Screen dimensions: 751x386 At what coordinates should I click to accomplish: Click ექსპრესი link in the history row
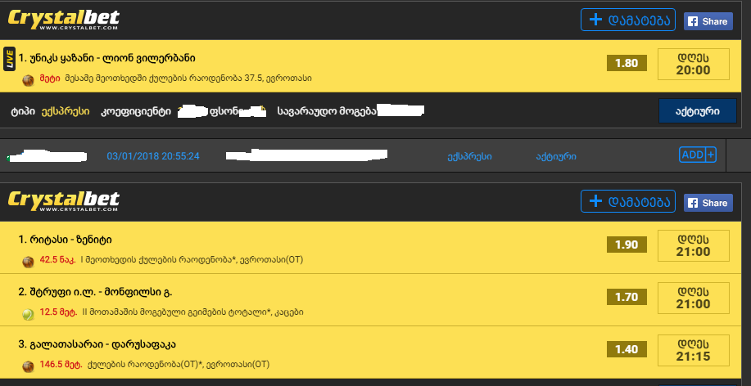(x=469, y=156)
